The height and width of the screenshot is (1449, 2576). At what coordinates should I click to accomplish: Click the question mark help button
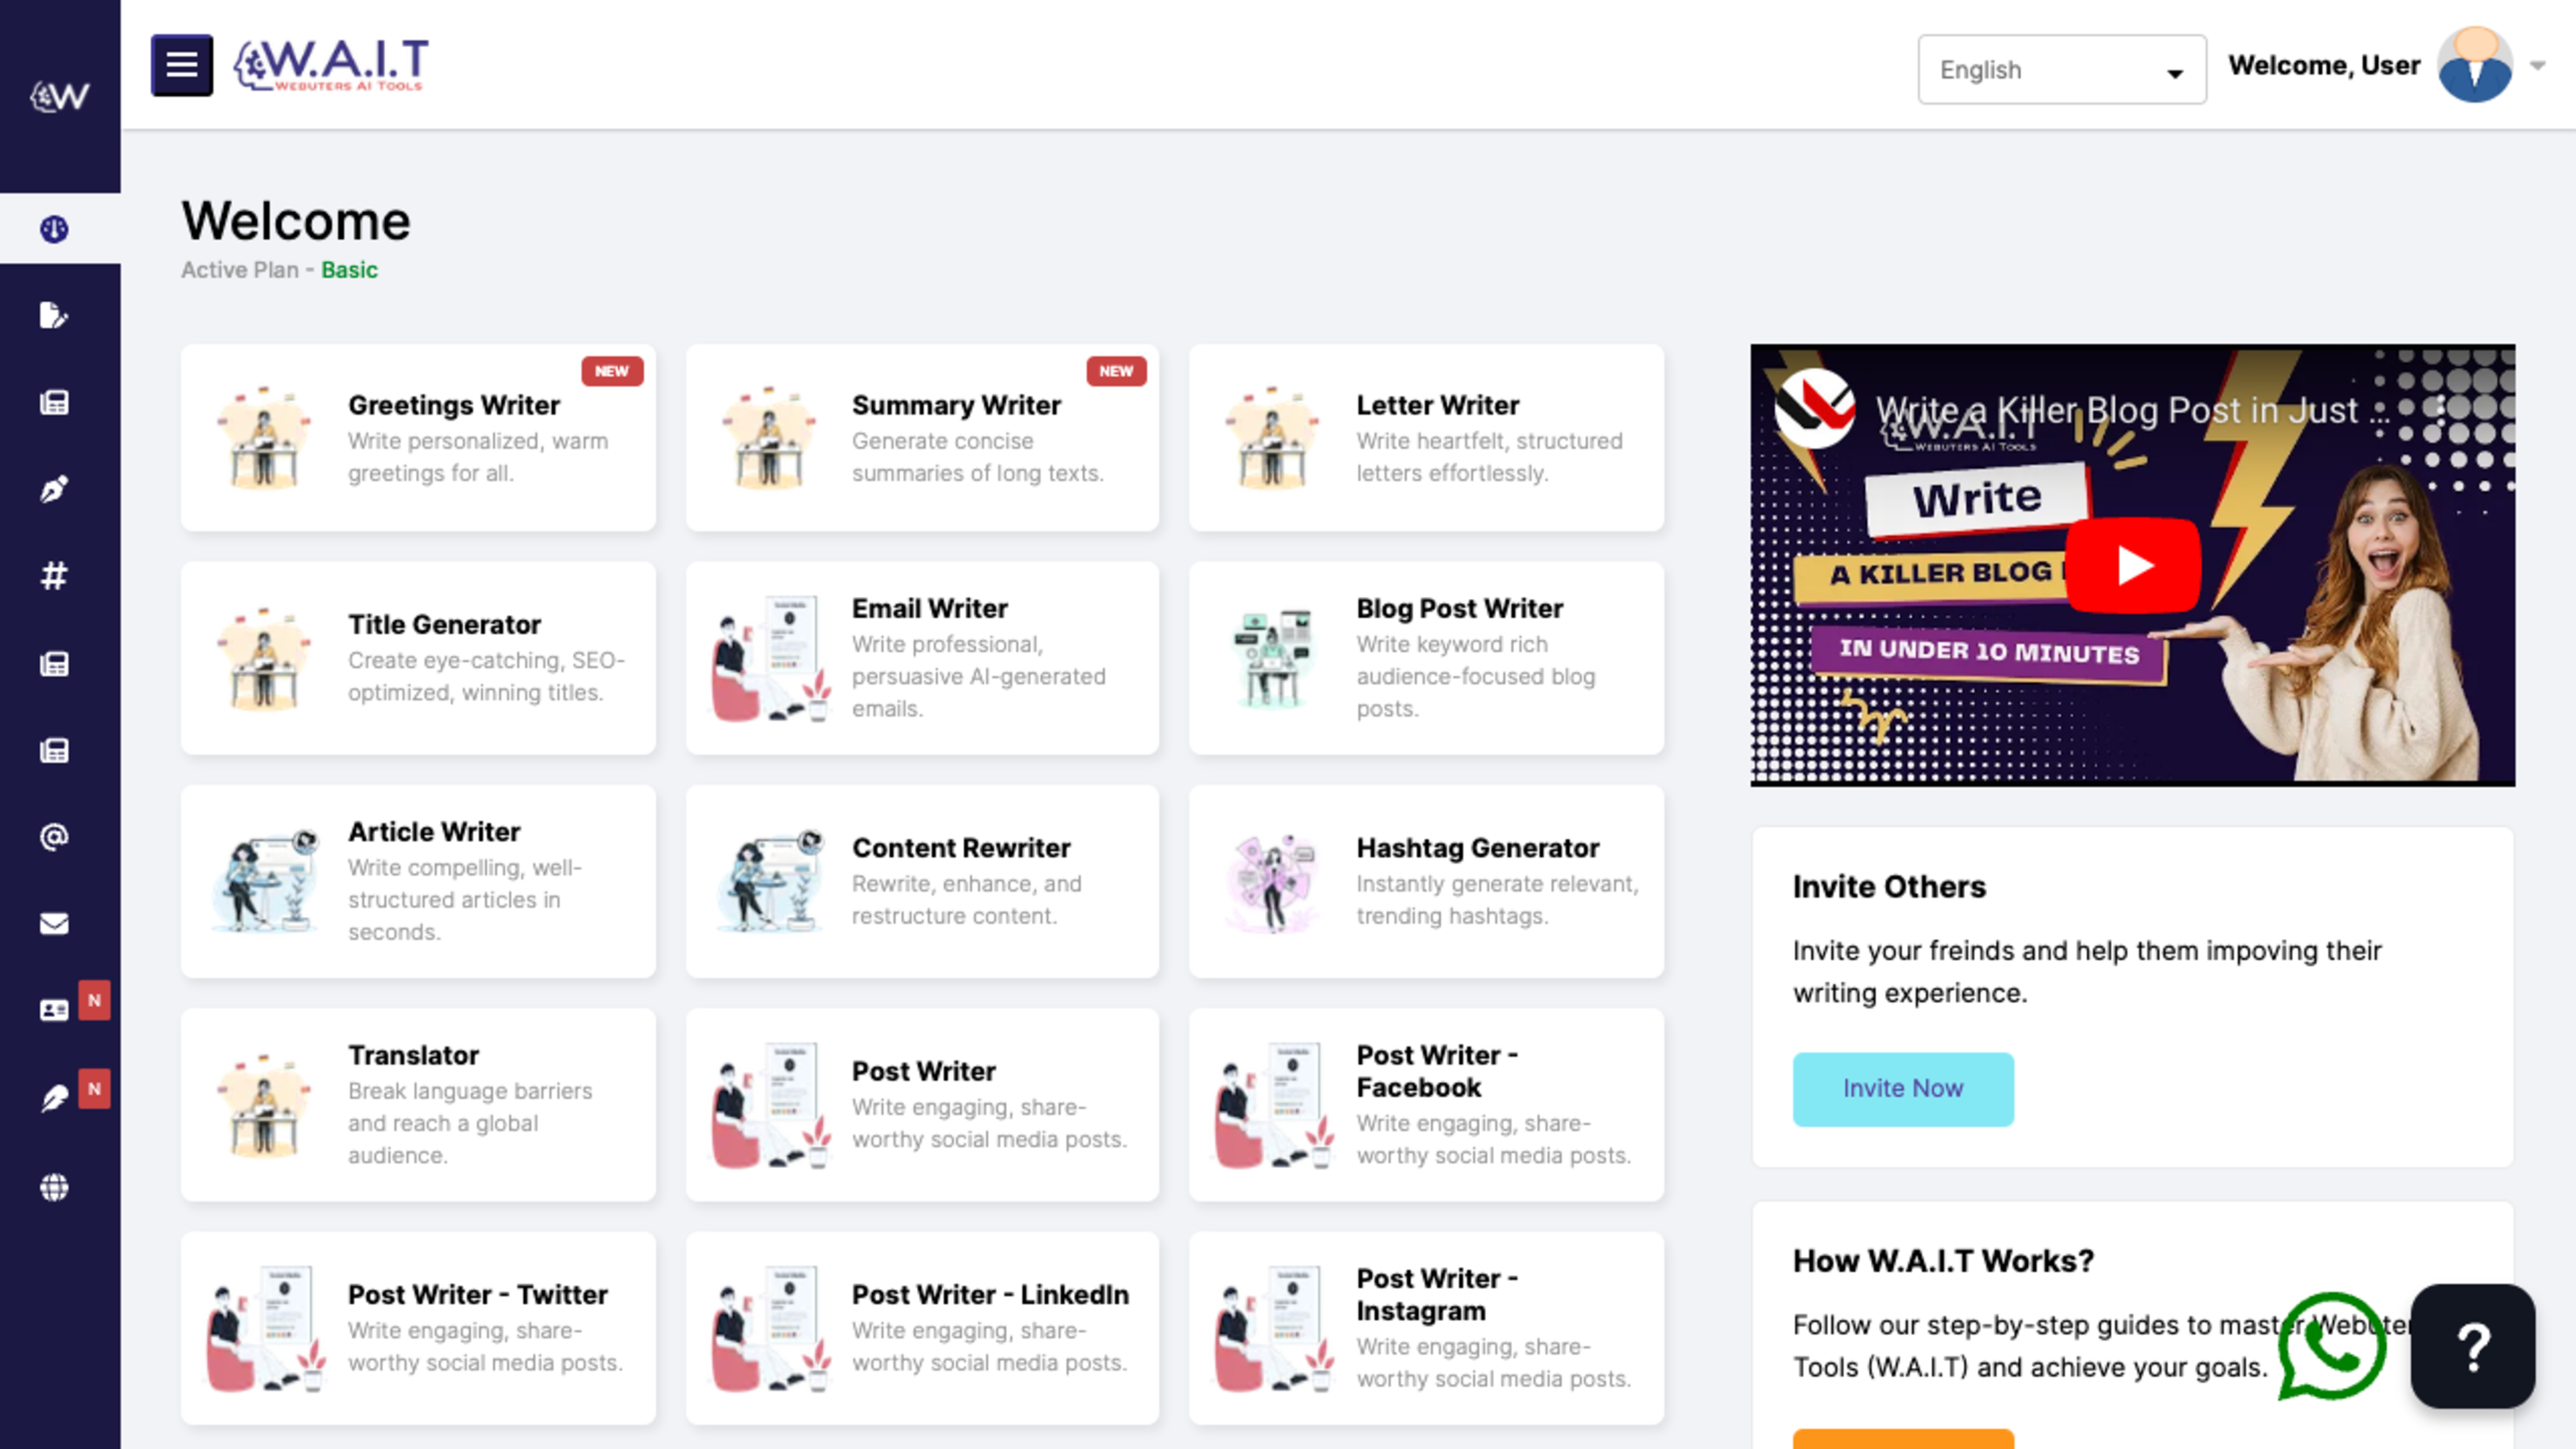click(2472, 1346)
